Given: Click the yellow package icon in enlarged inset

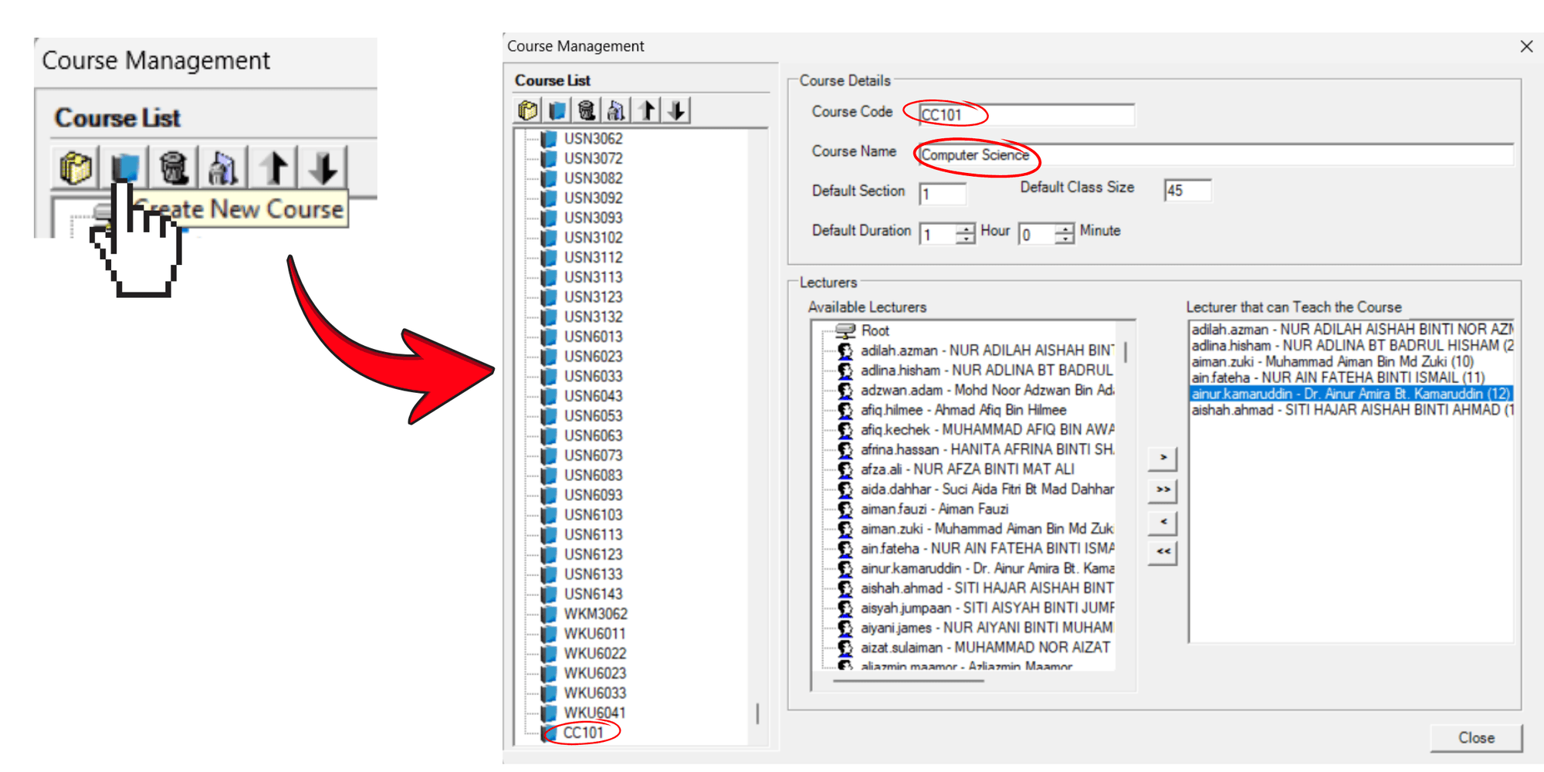Looking at the screenshot, I should click(76, 167).
